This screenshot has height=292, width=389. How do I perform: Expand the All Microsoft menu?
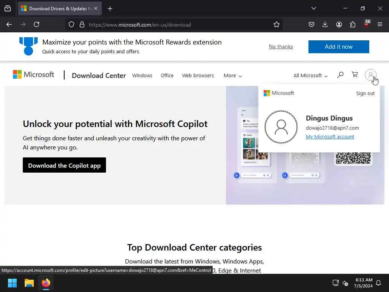tap(310, 76)
